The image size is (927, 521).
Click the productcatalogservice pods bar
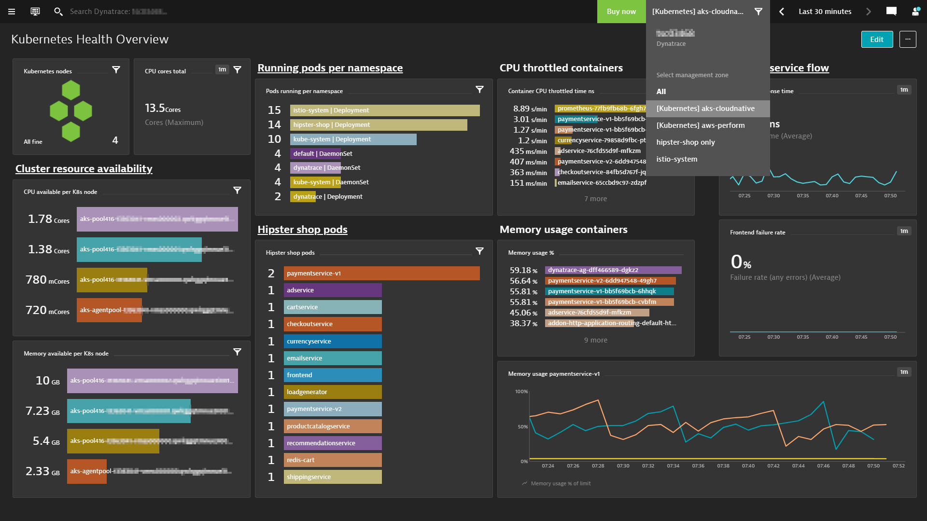click(x=333, y=426)
